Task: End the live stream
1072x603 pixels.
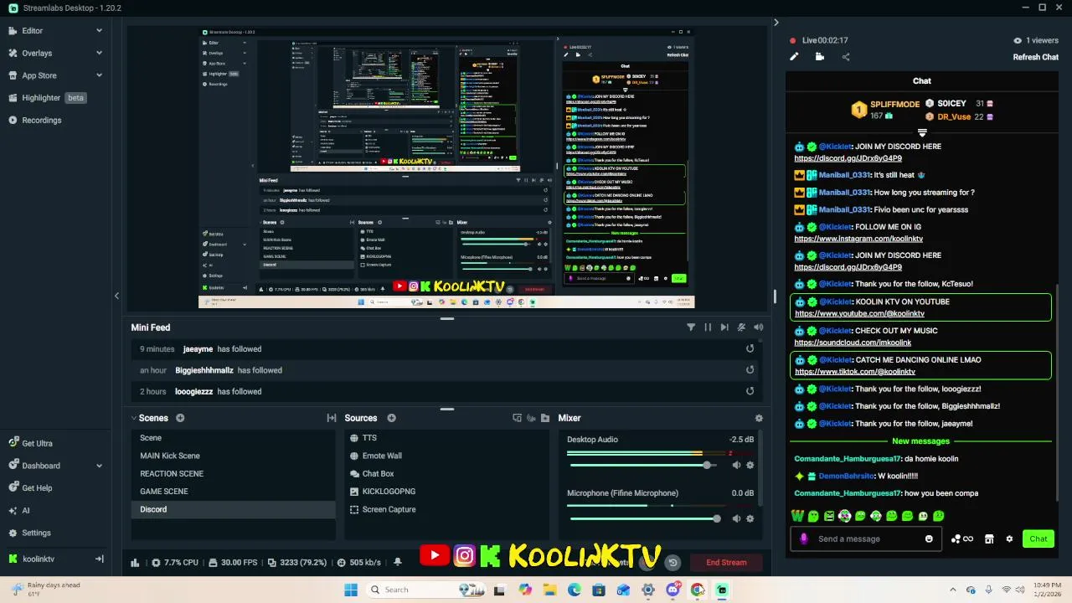Action: coord(726,563)
